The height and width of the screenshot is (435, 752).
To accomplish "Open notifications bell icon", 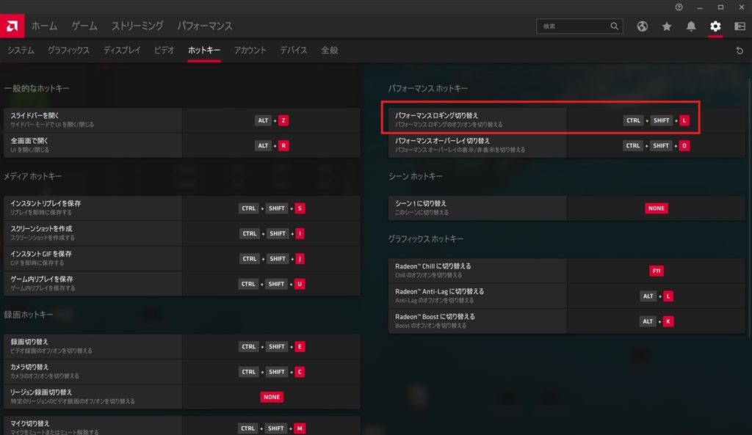I will [691, 26].
